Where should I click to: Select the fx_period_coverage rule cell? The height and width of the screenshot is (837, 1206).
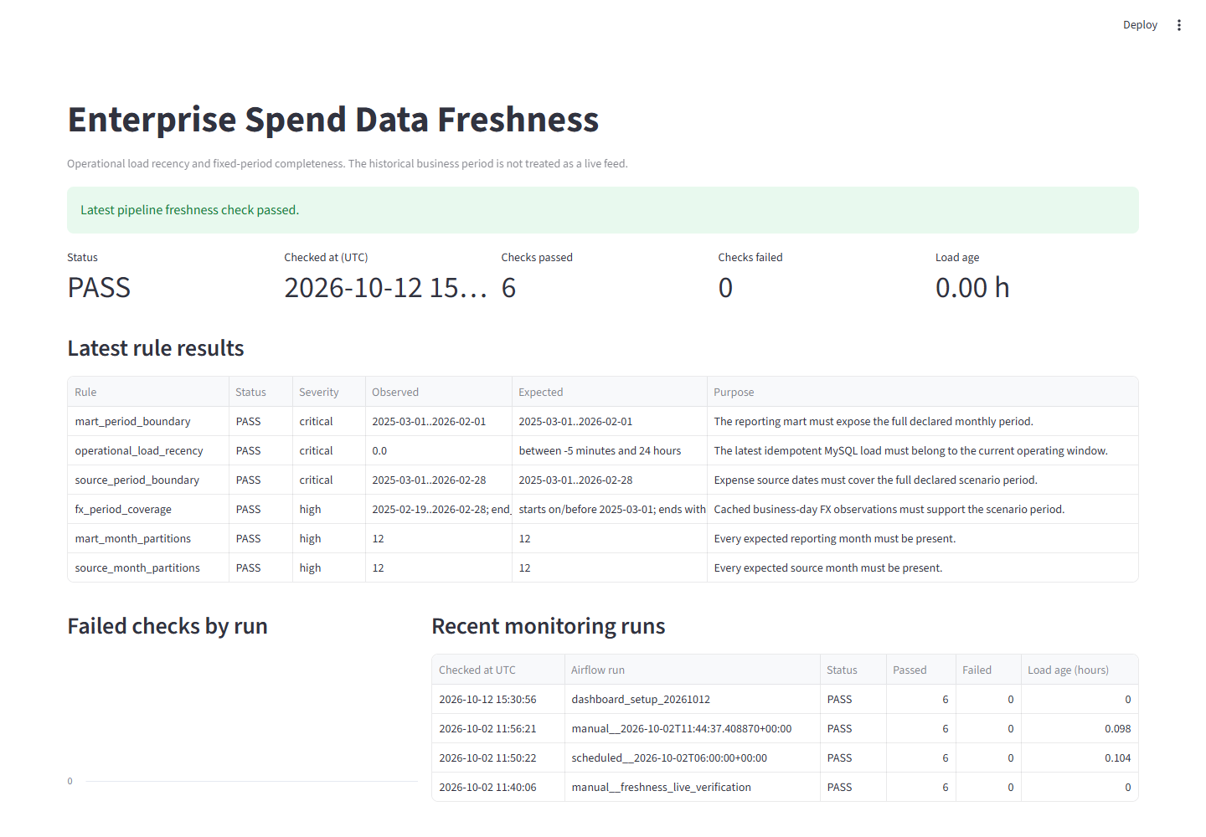[148, 509]
